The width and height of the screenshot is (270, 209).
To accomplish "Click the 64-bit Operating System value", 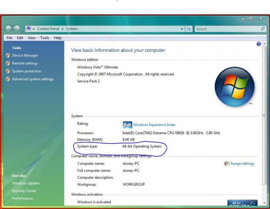I will coord(142,146).
